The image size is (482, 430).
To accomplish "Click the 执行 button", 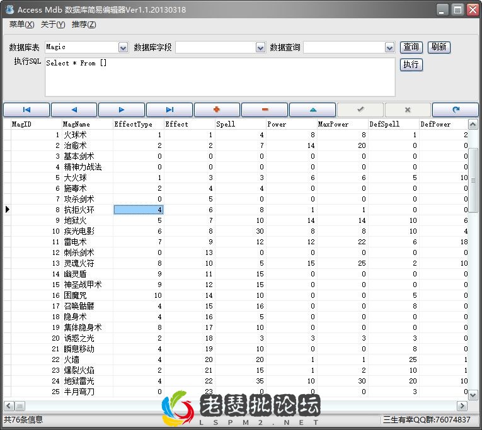I will point(411,65).
